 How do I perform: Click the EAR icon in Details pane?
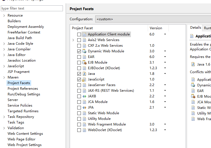193,91
